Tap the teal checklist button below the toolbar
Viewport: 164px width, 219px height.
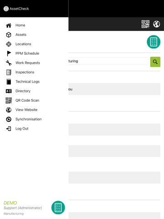click(154, 42)
